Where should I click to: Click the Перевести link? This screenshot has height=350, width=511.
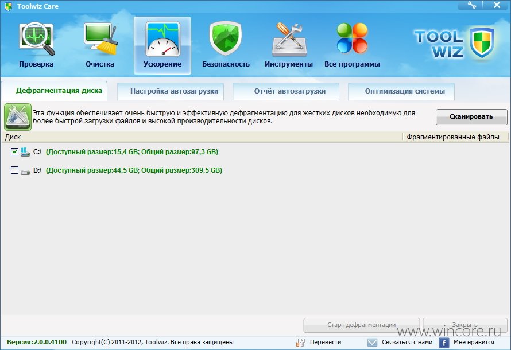point(325,342)
